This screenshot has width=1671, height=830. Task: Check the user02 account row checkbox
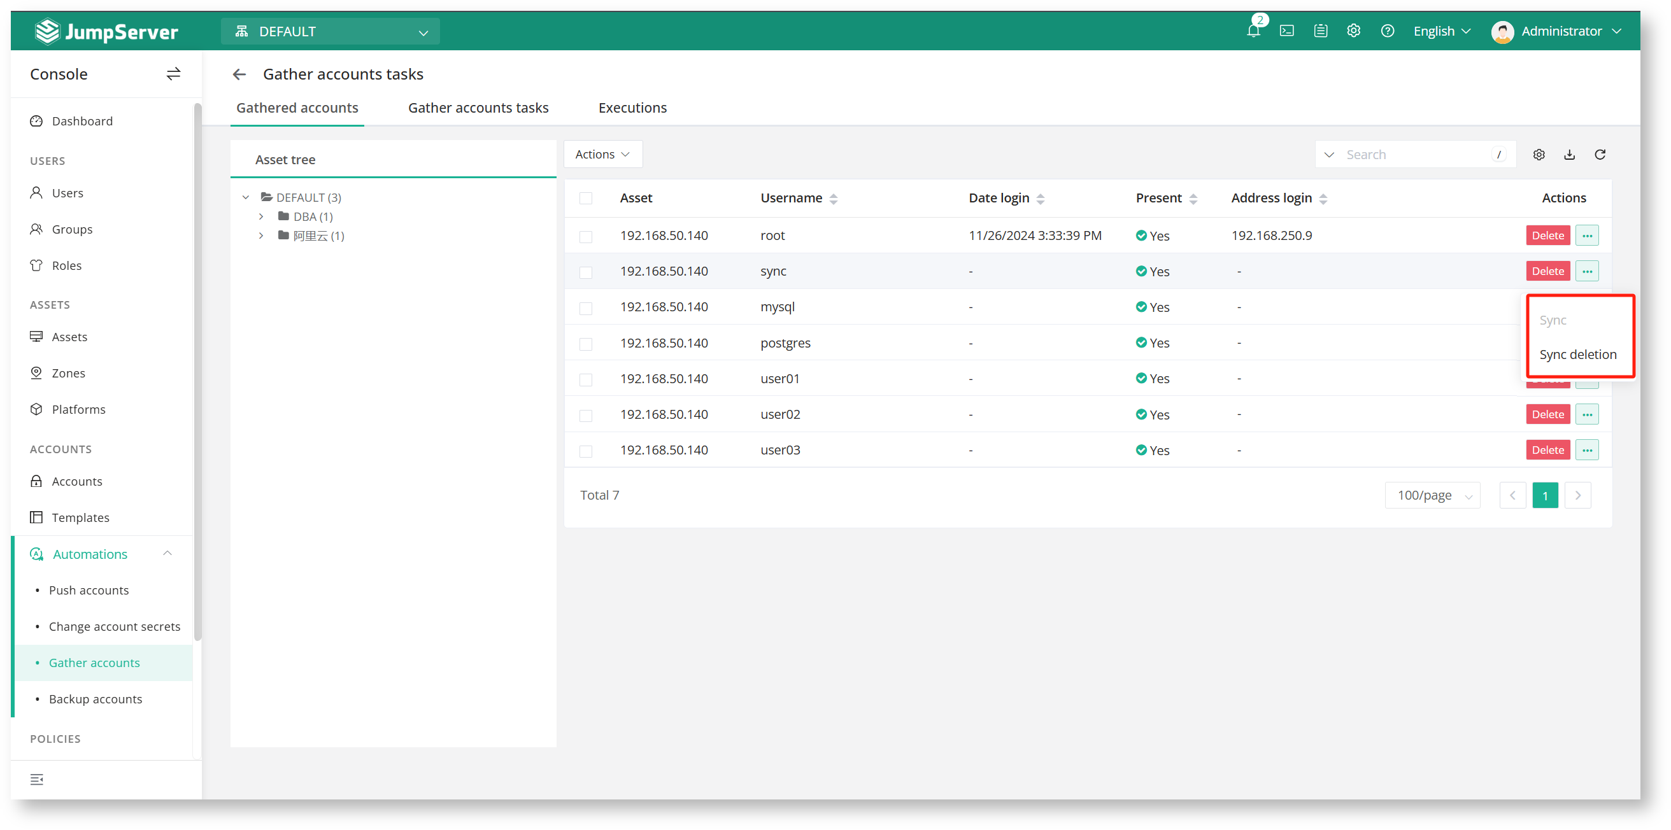click(586, 416)
